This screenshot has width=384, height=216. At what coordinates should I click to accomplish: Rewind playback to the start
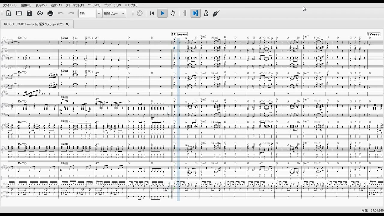[152, 13]
